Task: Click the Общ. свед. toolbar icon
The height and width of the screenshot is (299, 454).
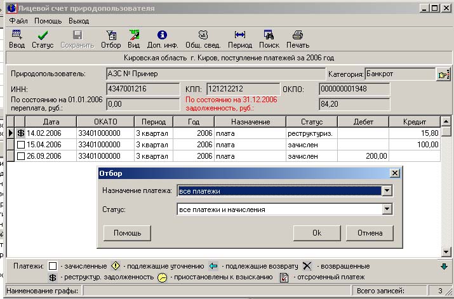Action: click(x=203, y=39)
